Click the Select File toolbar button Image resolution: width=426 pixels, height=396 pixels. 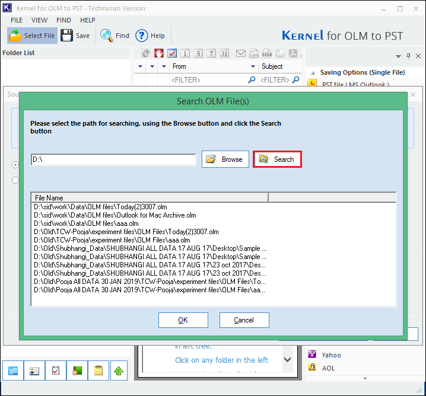tap(32, 36)
